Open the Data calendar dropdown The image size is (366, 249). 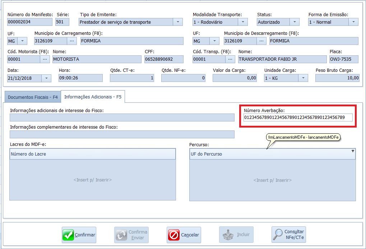[x=46, y=78]
